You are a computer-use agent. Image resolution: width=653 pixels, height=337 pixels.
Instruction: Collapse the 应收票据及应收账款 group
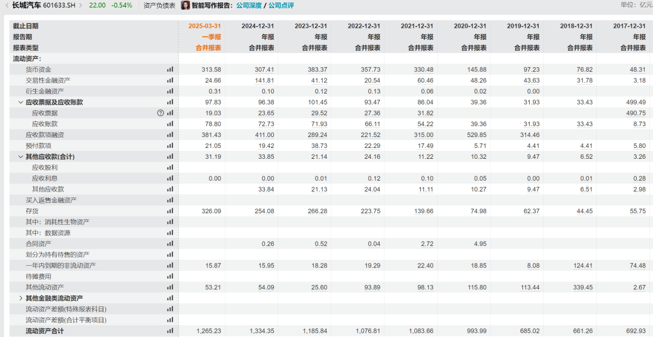point(21,102)
